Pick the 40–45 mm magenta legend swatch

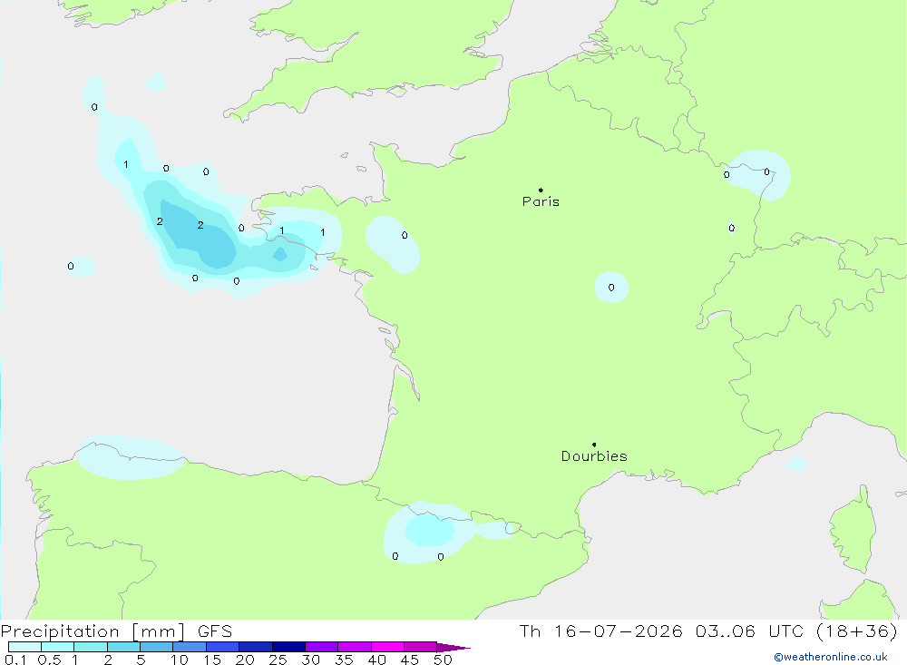click(x=387, y=647)
